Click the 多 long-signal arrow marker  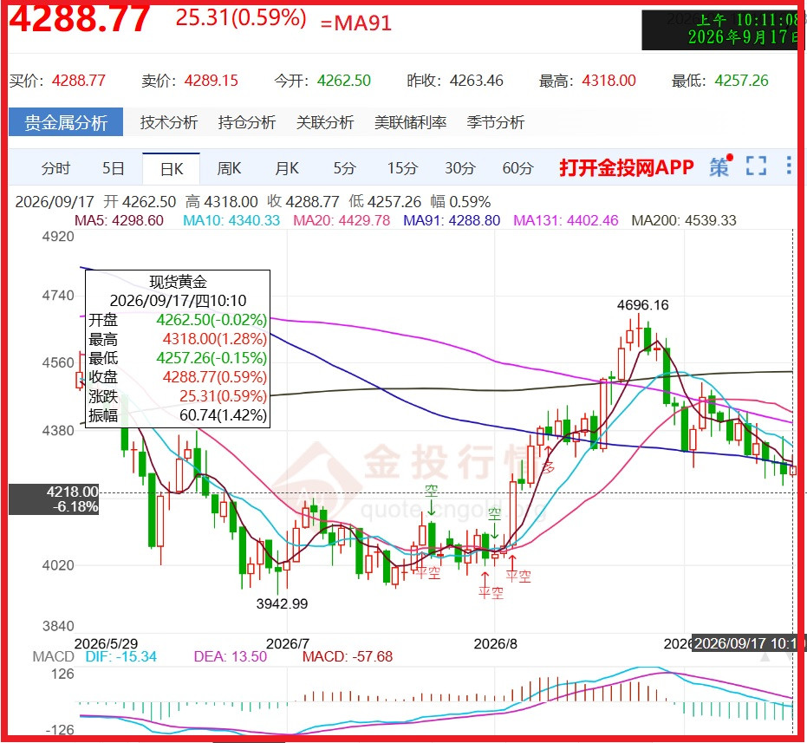tap(549, 461)
